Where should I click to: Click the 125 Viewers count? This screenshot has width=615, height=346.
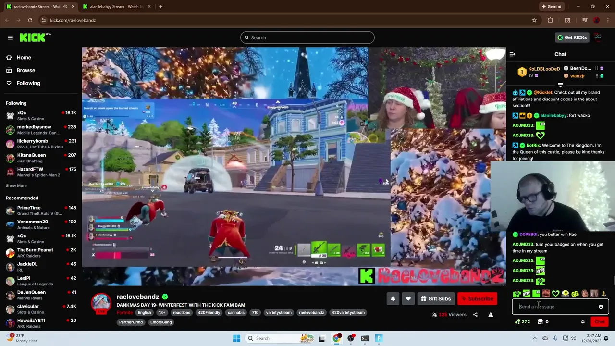click(x=449, y=315)
